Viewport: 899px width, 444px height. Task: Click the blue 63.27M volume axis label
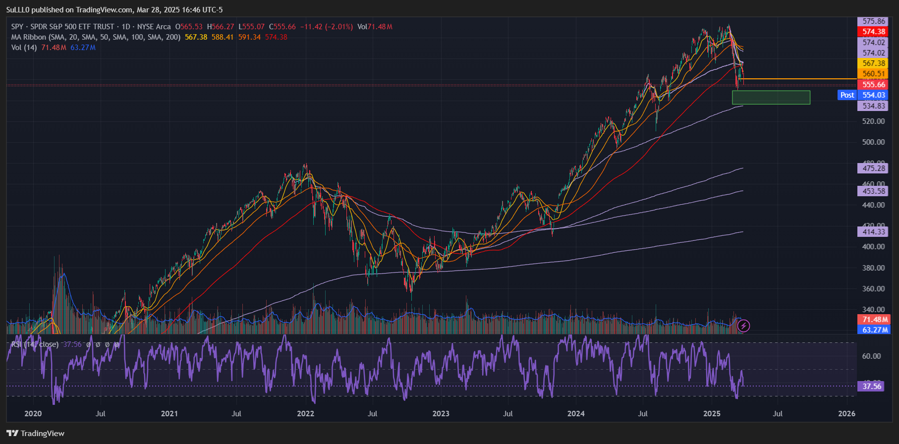[874, 330]
